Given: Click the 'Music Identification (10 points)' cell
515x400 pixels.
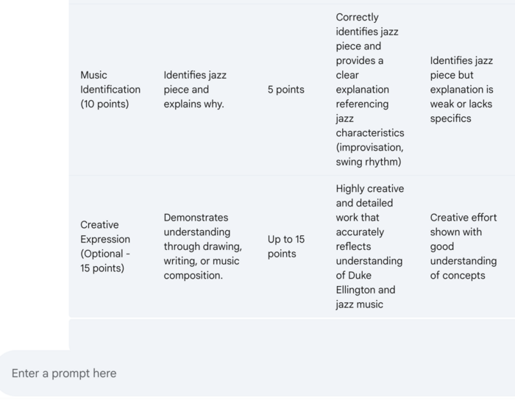Looking at the screenshot, I should click(x=110, y=90).
